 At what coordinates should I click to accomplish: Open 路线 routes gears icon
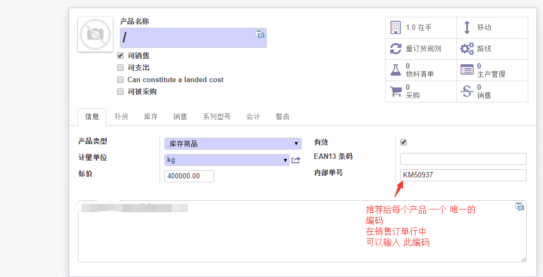point(467,48)
